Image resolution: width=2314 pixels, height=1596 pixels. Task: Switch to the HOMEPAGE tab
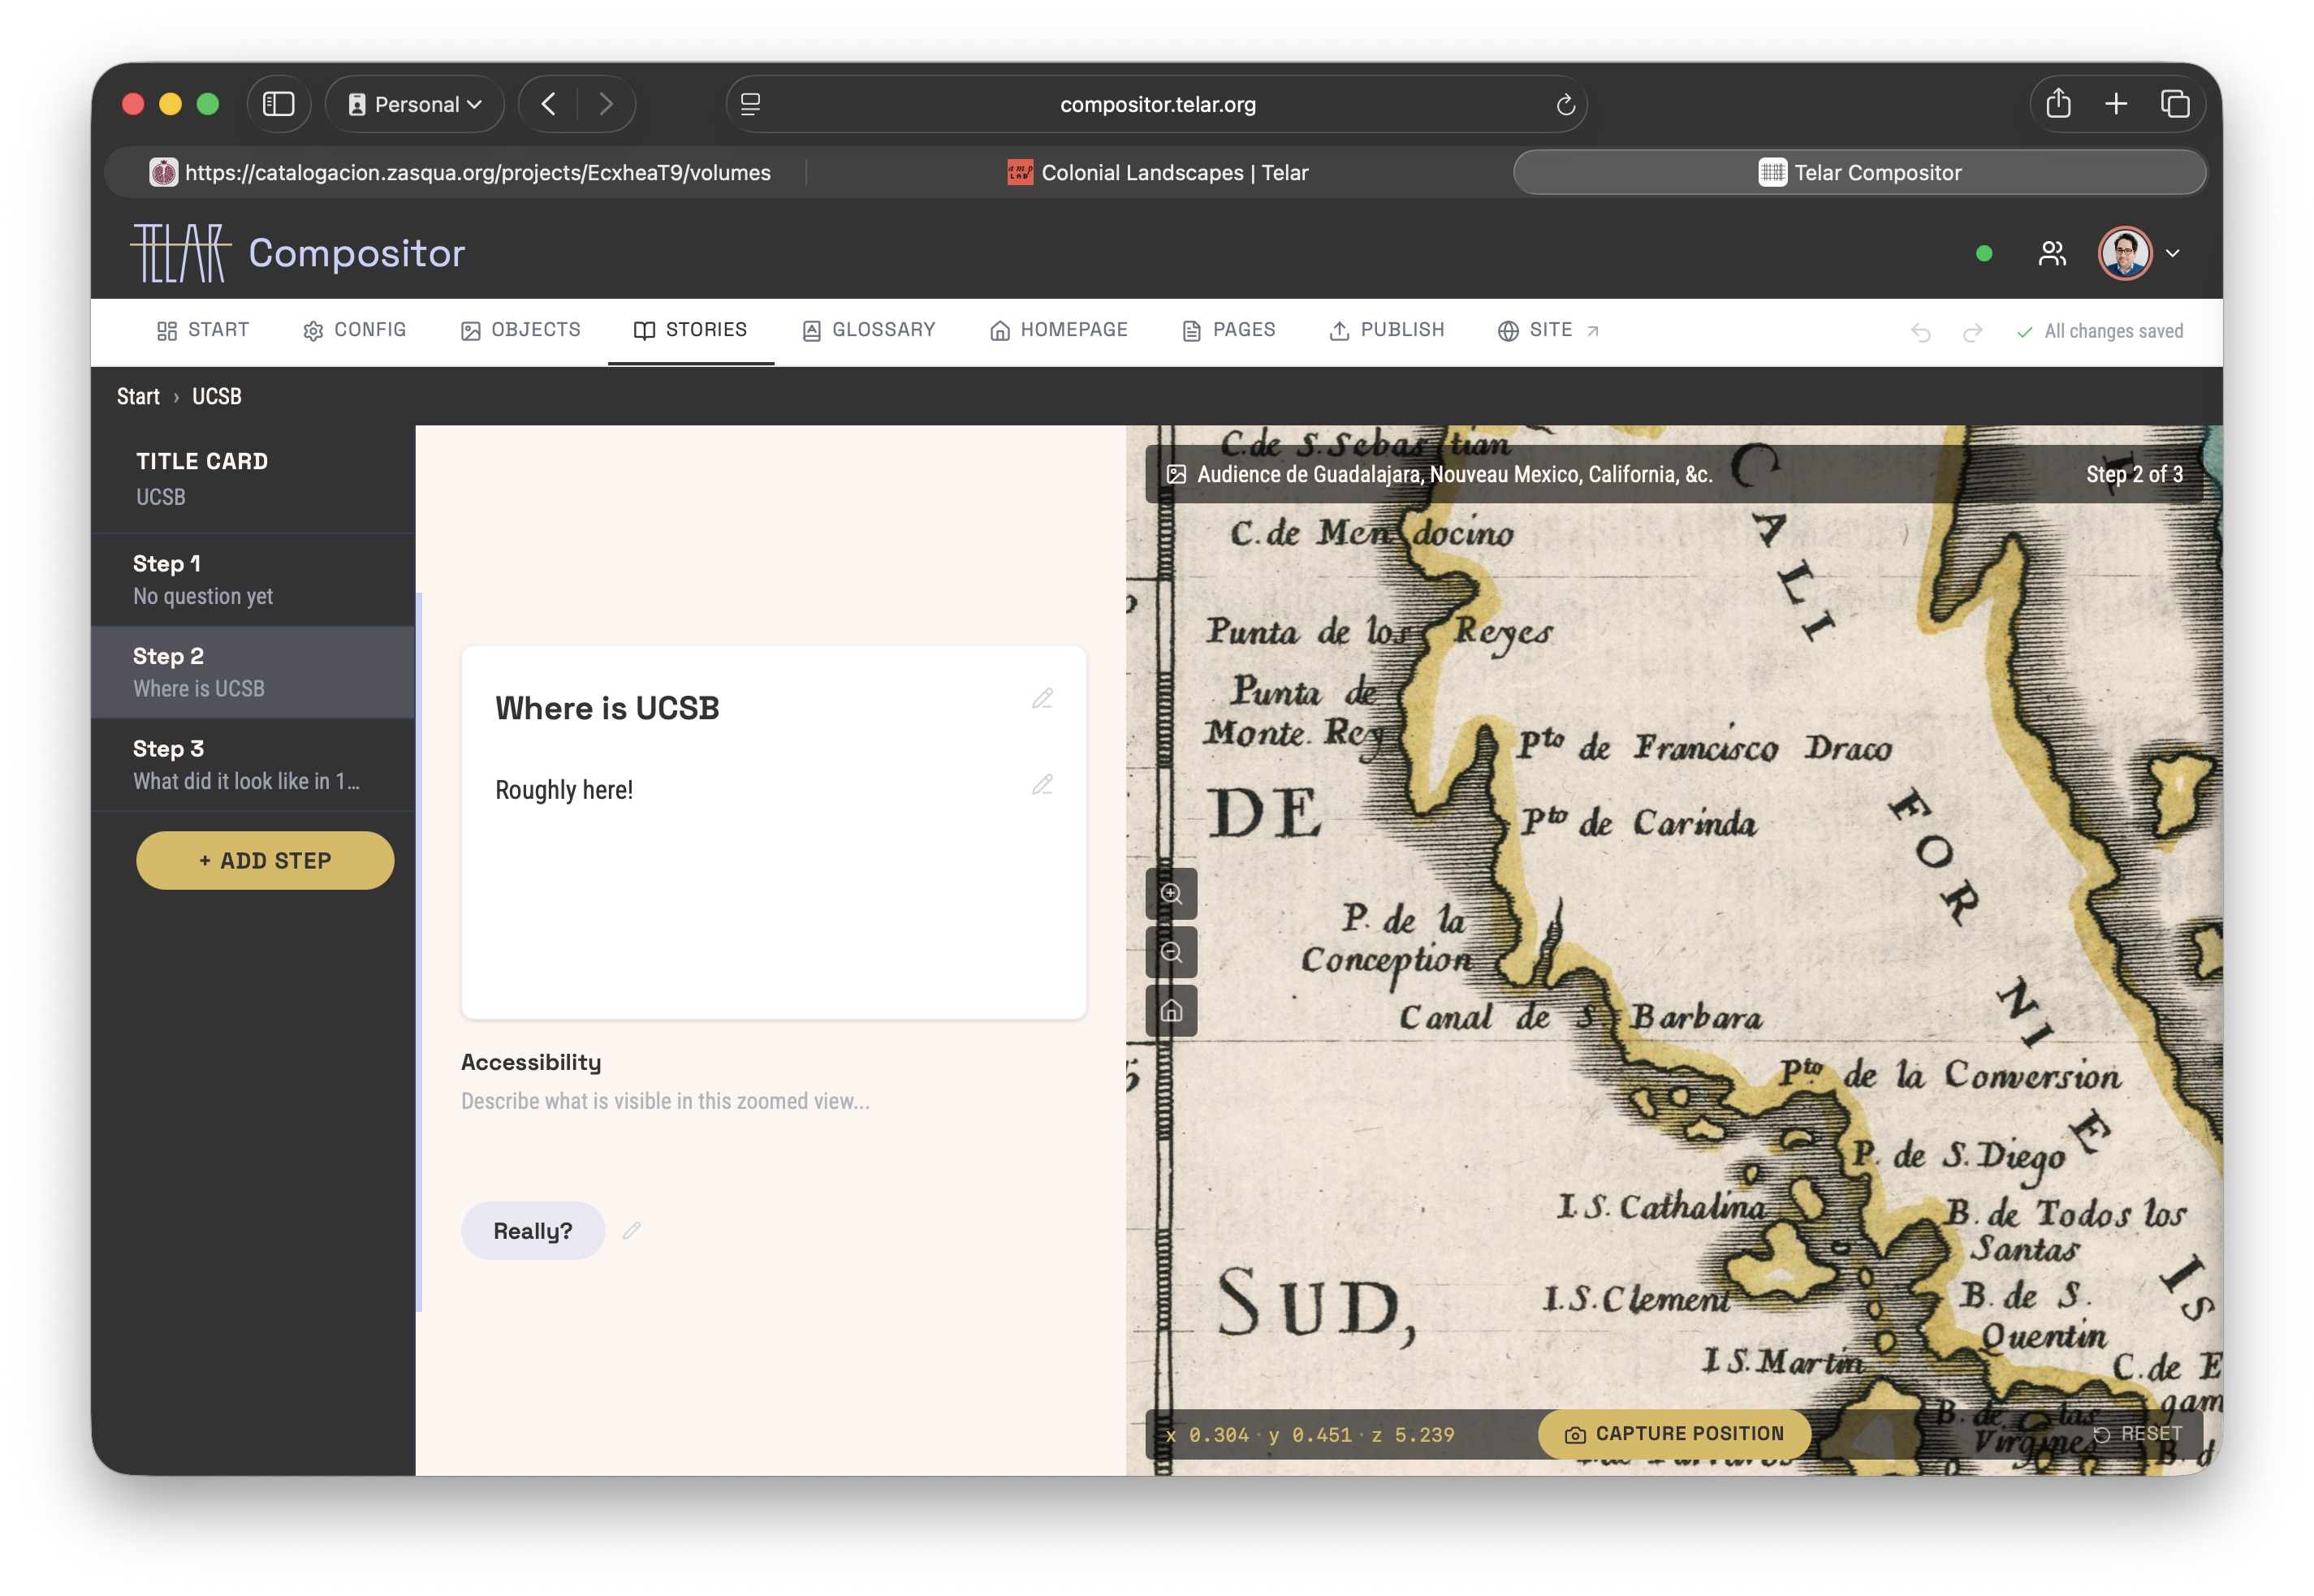click(x=1059, y=330)
